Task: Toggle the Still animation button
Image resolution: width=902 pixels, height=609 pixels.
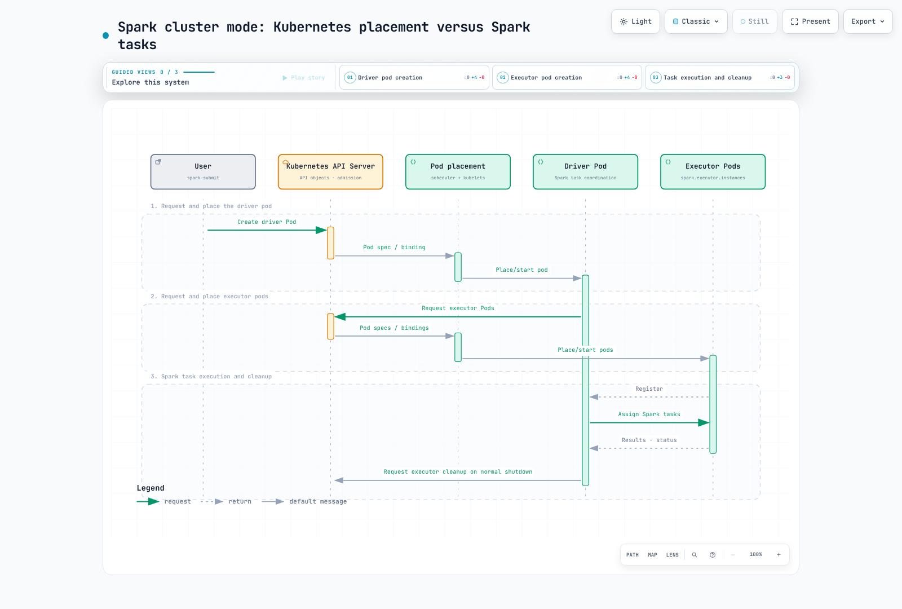Action: pyautogui.click(x=754, y=21)
